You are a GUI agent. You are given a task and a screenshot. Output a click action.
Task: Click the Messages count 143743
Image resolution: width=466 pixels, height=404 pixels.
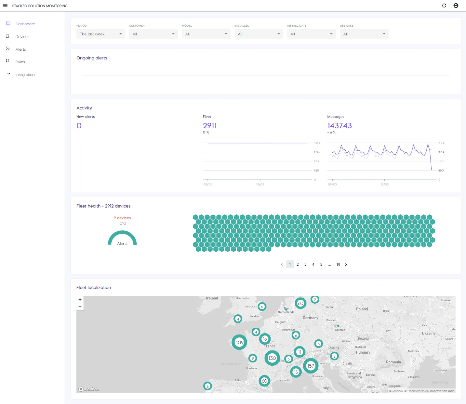click(x=340, y=126)
